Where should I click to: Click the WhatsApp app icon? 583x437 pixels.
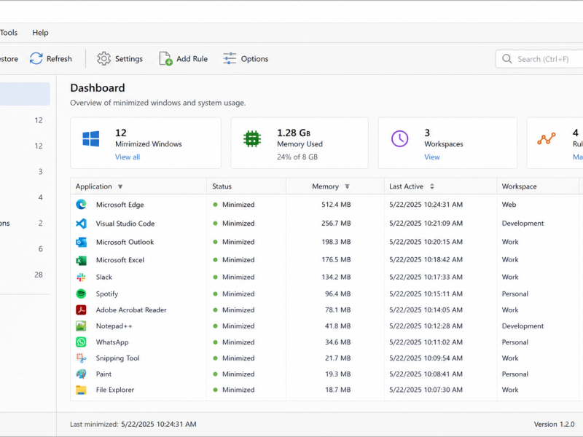pyautogui.click(x=81, y=342)
